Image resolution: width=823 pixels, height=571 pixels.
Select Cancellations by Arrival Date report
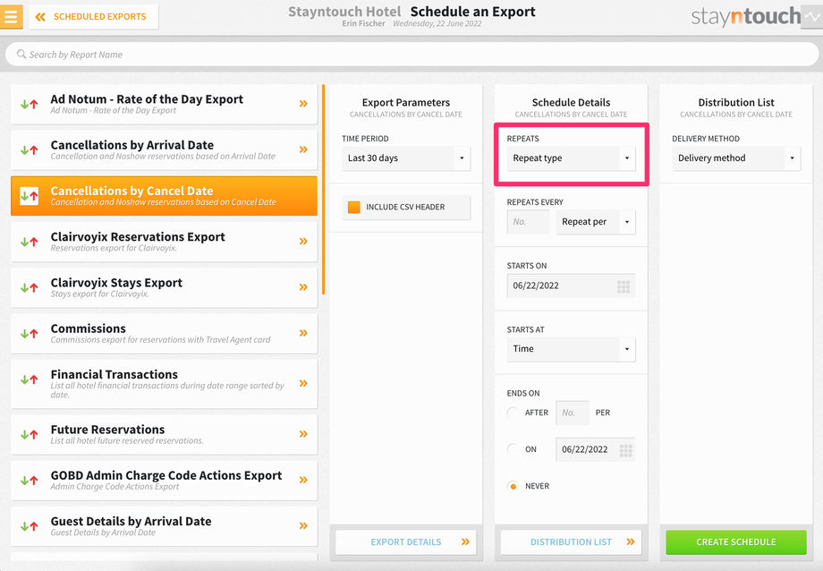point(165,149)
